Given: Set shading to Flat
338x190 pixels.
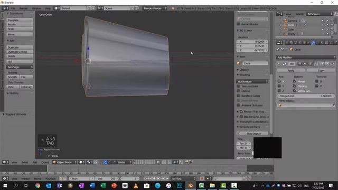Looking at the screenshot, I should pyautogui.click(x=26, y=77).
